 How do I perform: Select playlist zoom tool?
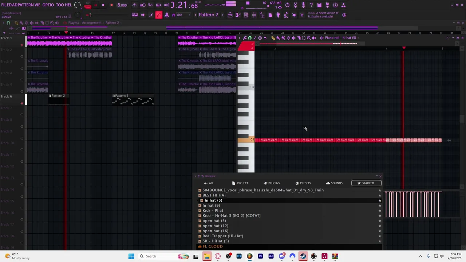(52, 23)
